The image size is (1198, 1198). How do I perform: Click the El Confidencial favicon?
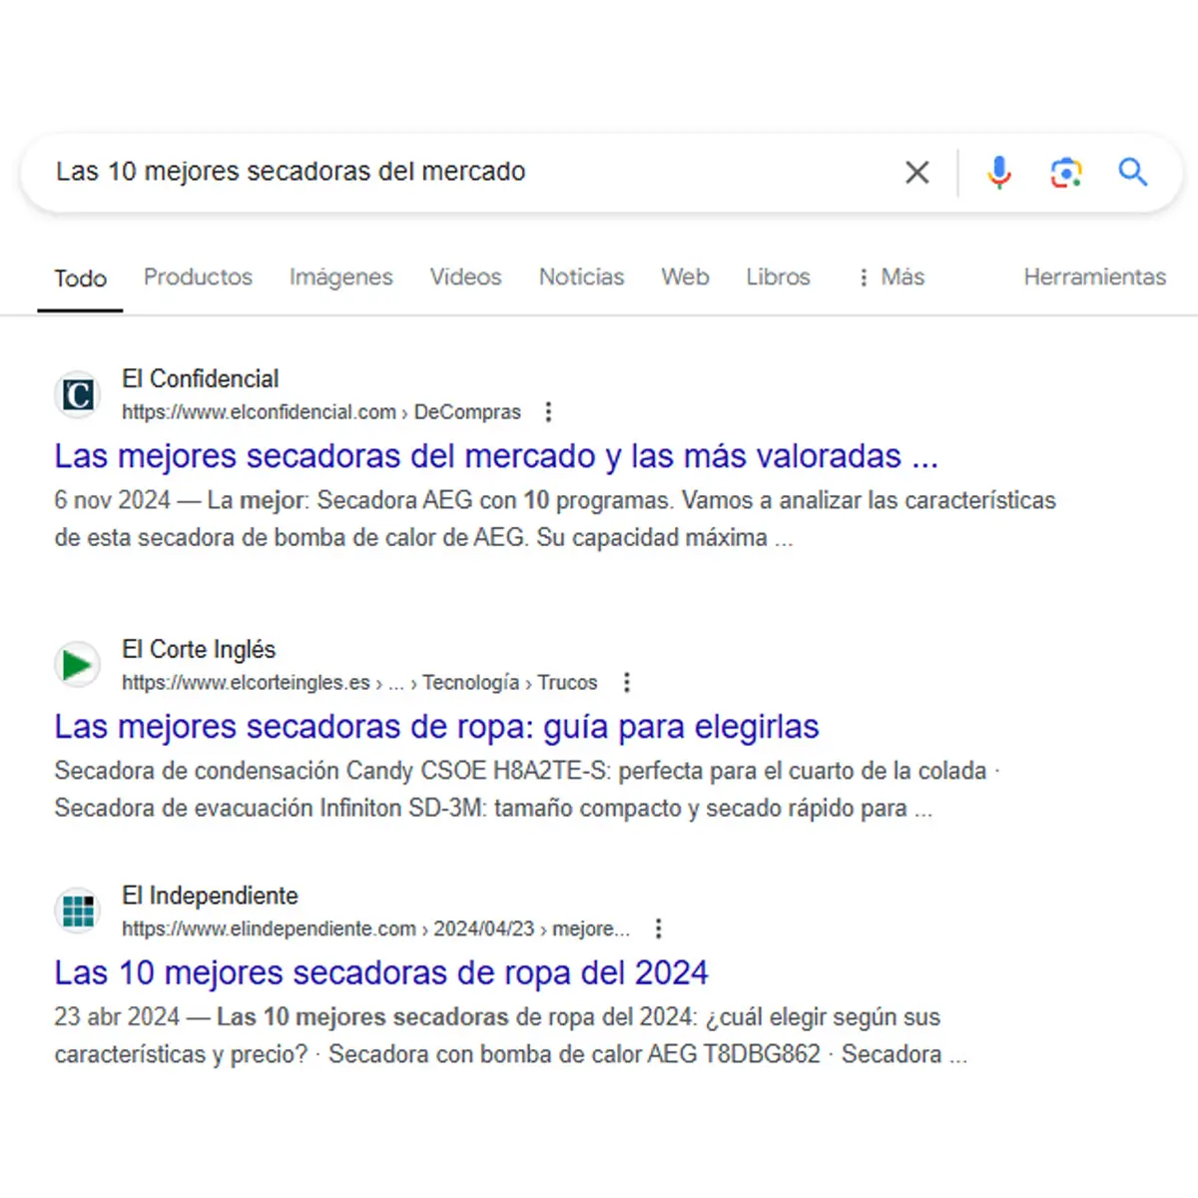click(x=78, y=395)
